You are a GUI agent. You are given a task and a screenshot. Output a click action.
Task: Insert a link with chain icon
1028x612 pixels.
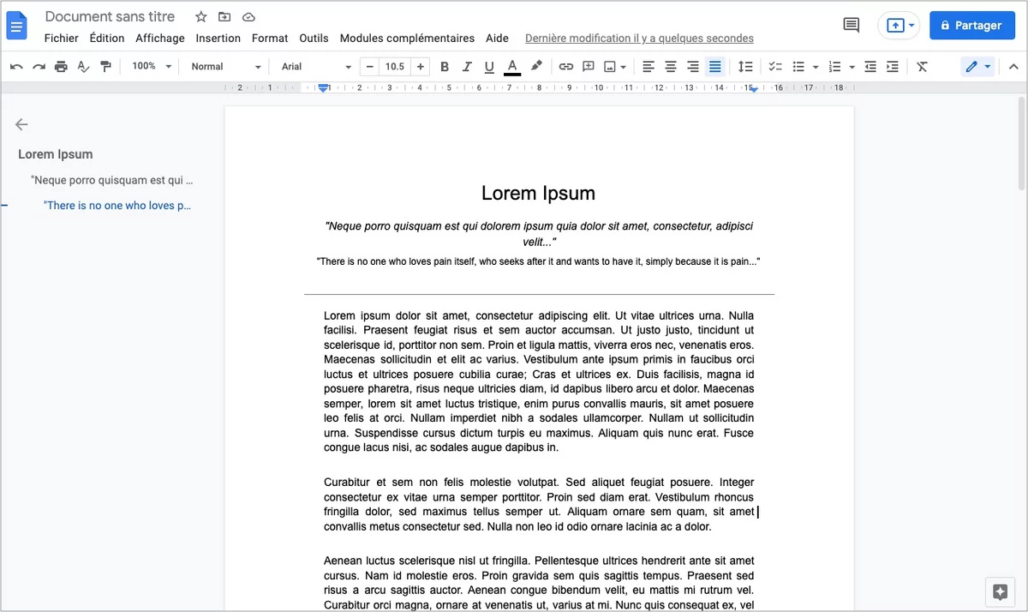(x=566, y=66)
